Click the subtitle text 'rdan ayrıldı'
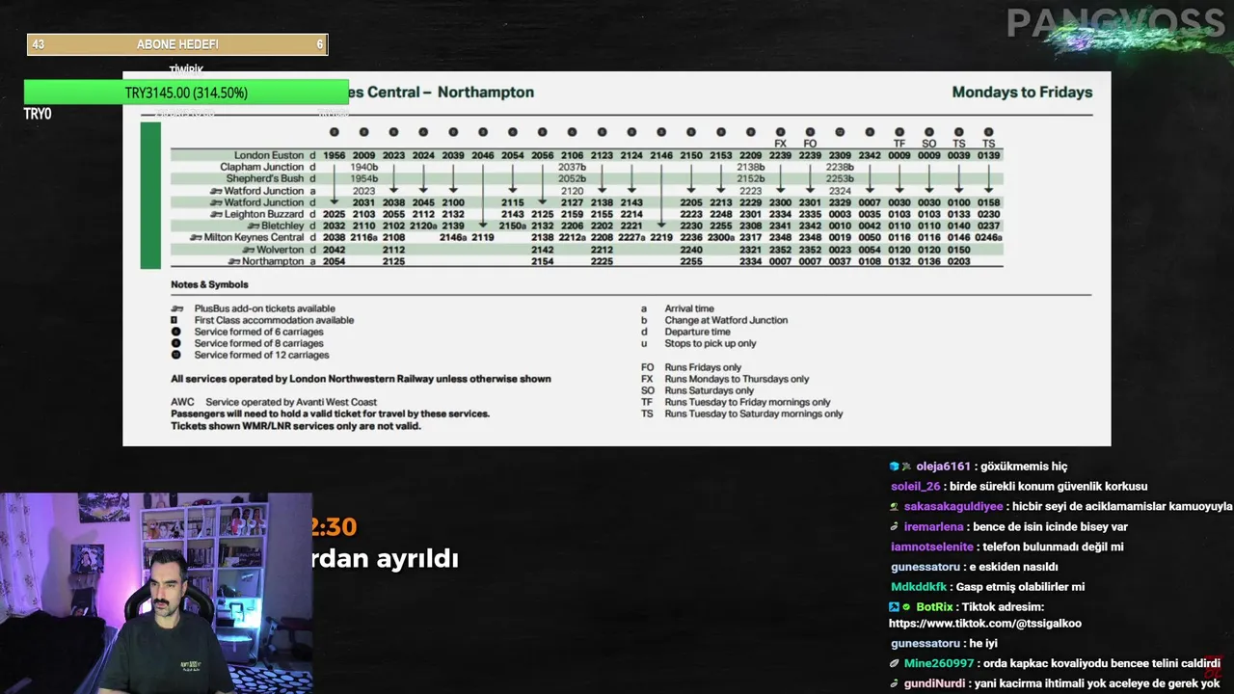Image resolution: width=1234 pixels, height=694 pixels. pyautogui.click(x=384, y=559)
